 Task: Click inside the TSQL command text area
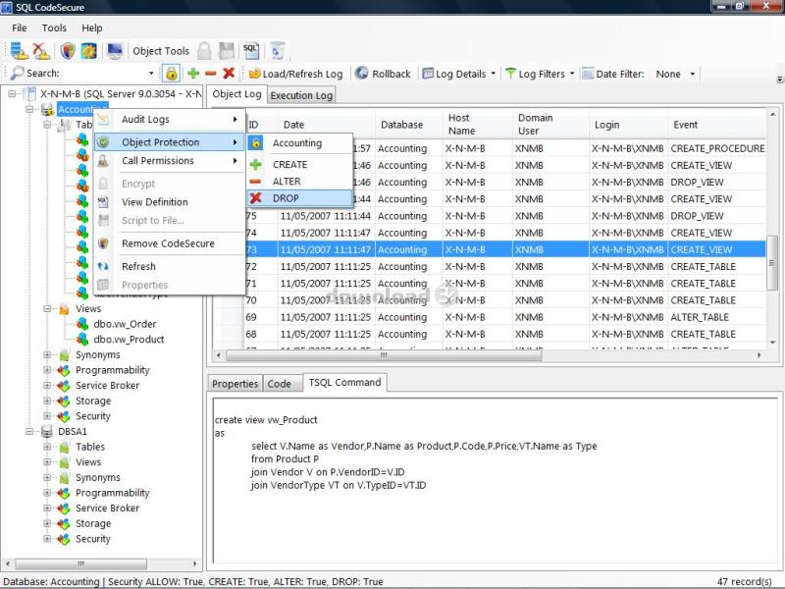[x=495, y=481]
